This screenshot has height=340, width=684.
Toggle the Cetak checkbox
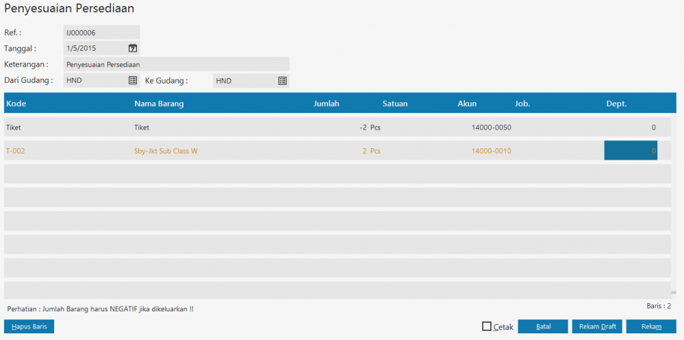pyautogui.click(x=487, y=327)
